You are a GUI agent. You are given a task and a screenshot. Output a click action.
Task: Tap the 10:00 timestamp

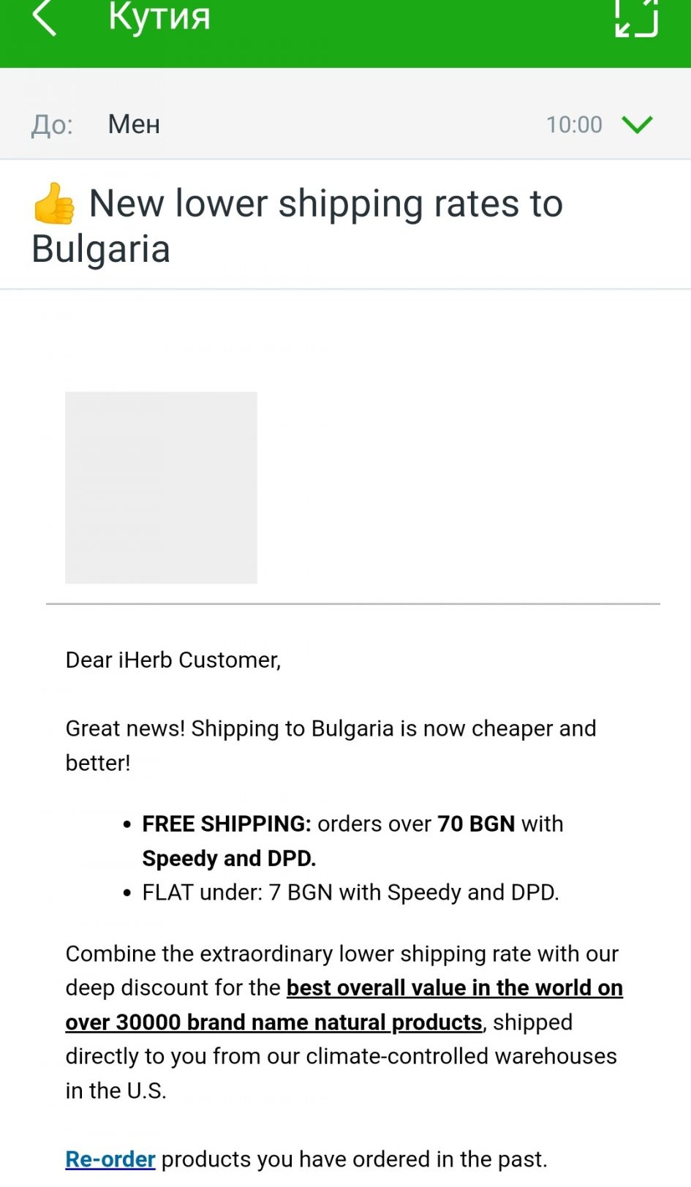[574, 125]
